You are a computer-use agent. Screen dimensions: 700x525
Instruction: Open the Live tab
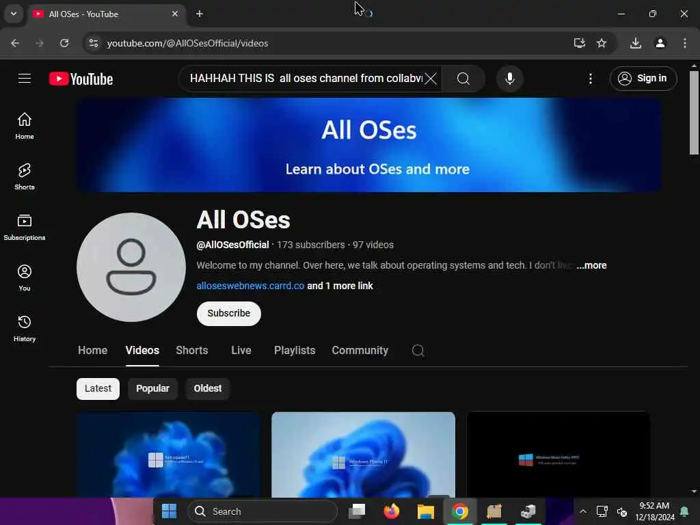(x=241, y=351)
